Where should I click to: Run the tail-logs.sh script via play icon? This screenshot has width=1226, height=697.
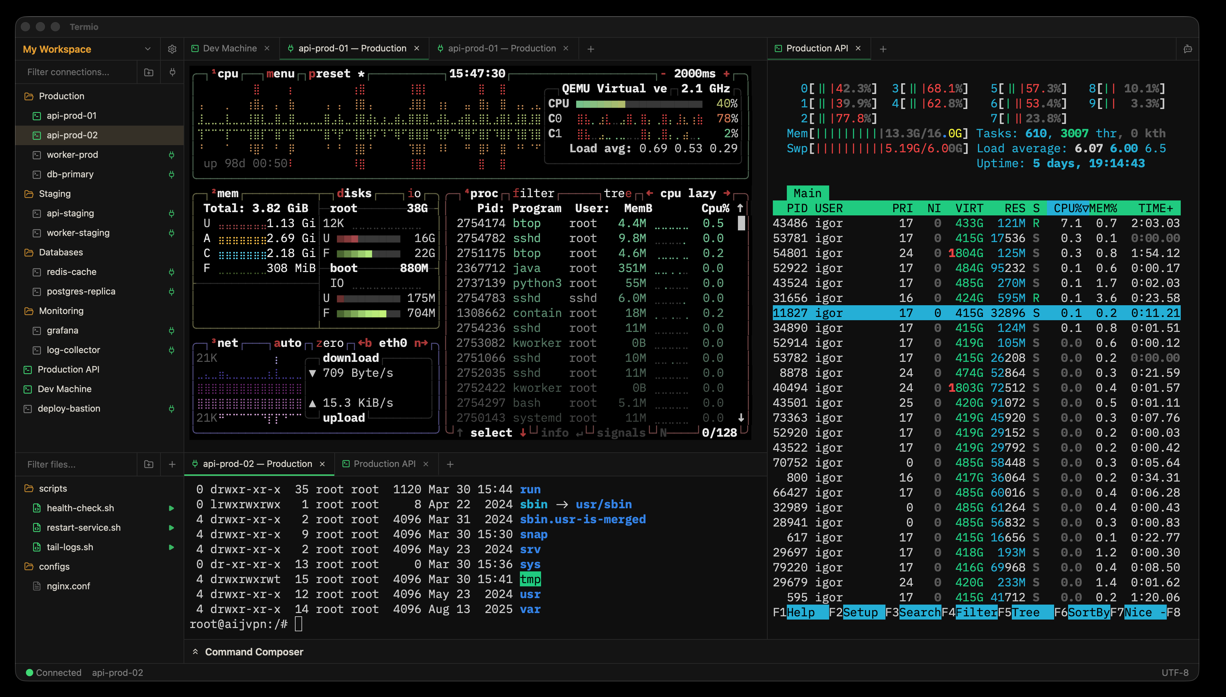171,547
